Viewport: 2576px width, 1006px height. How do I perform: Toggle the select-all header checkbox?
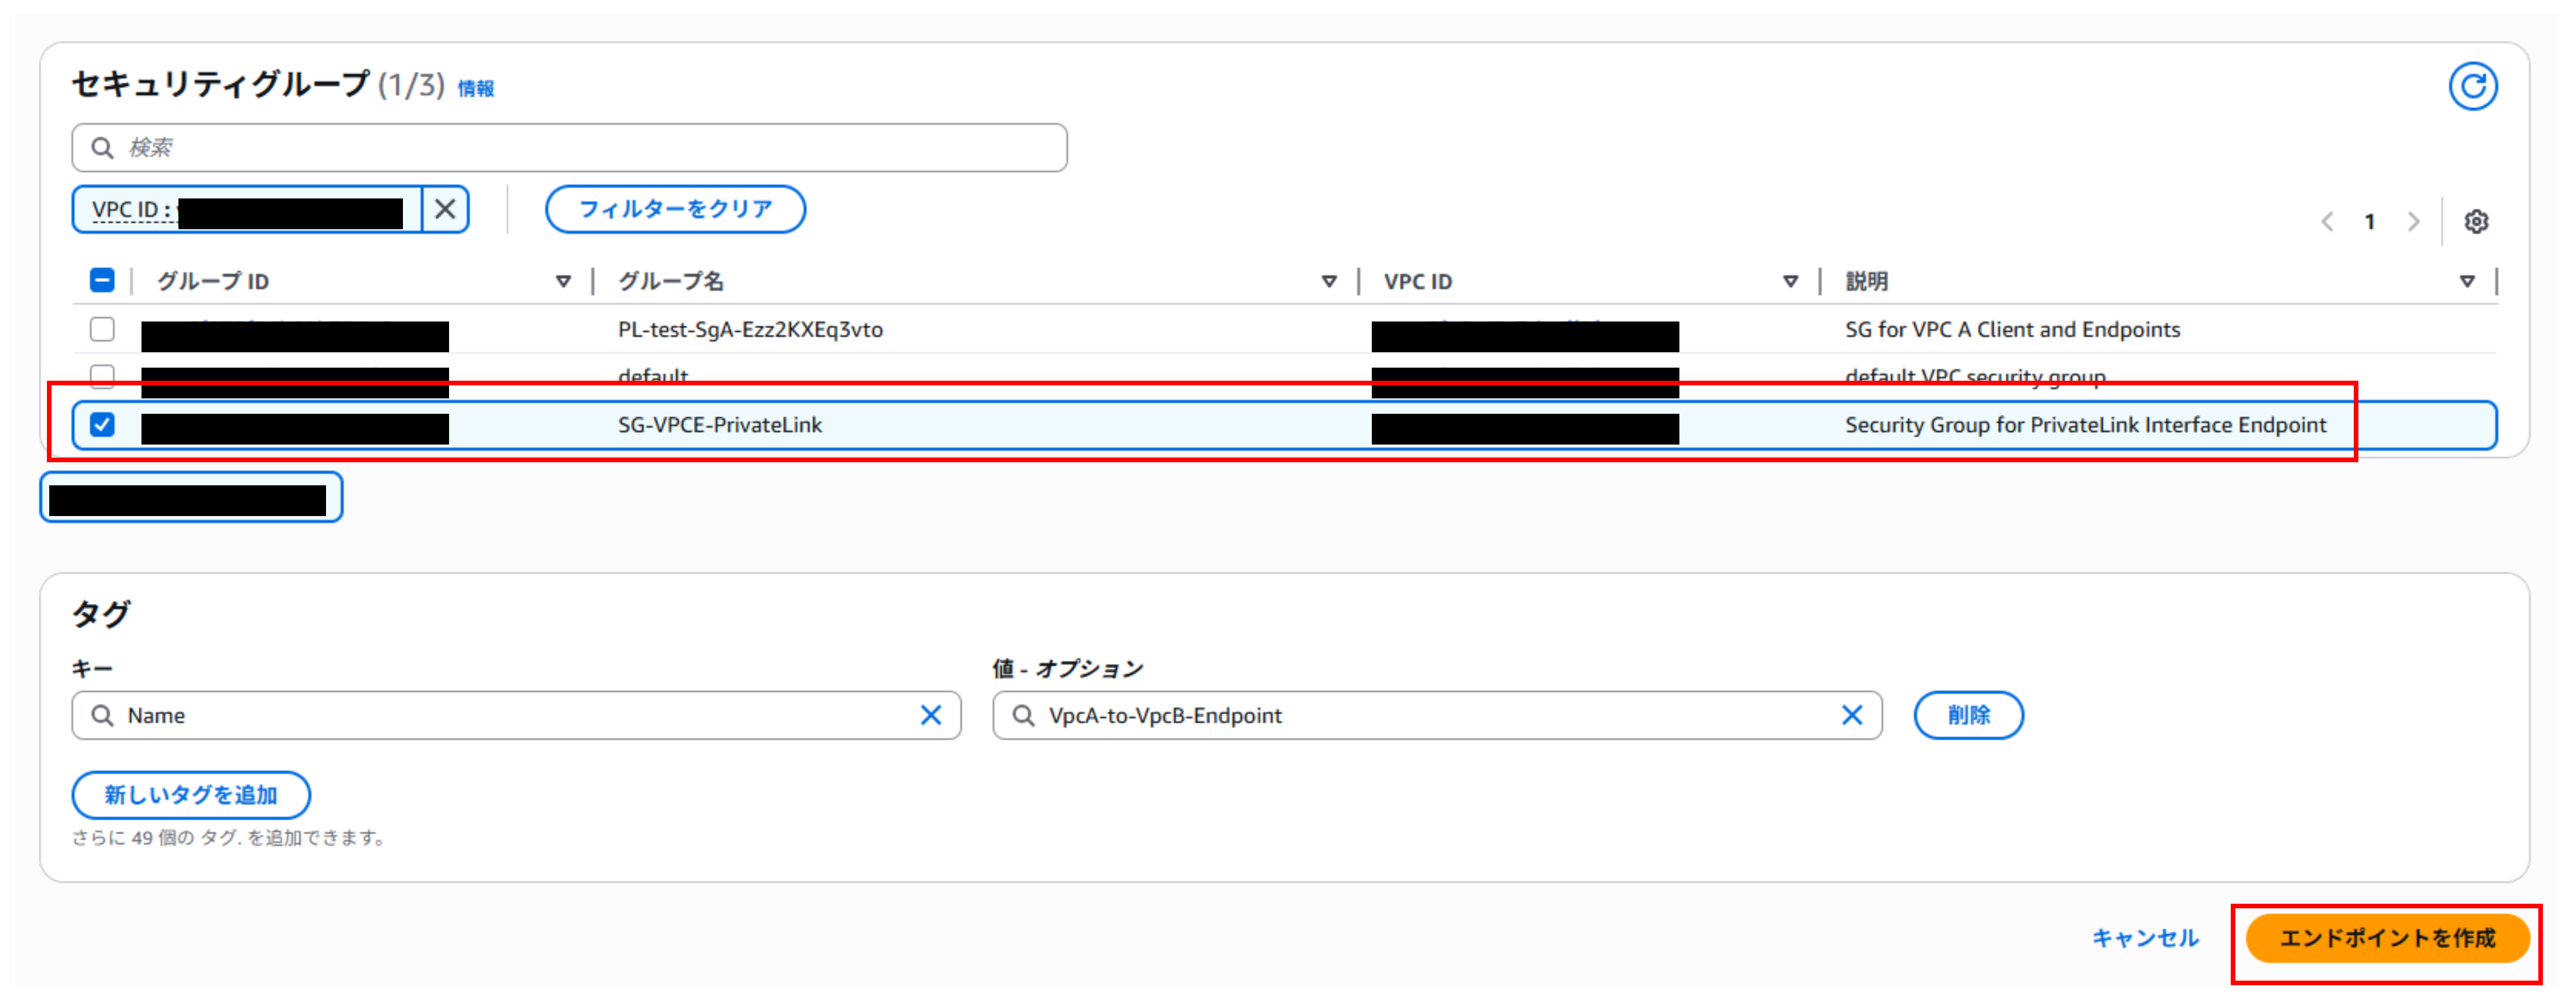102,280
